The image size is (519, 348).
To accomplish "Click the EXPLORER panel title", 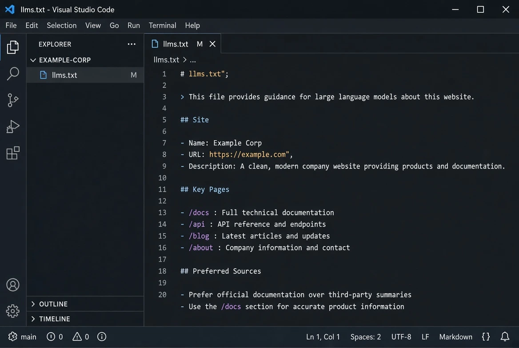I will 55,44.
